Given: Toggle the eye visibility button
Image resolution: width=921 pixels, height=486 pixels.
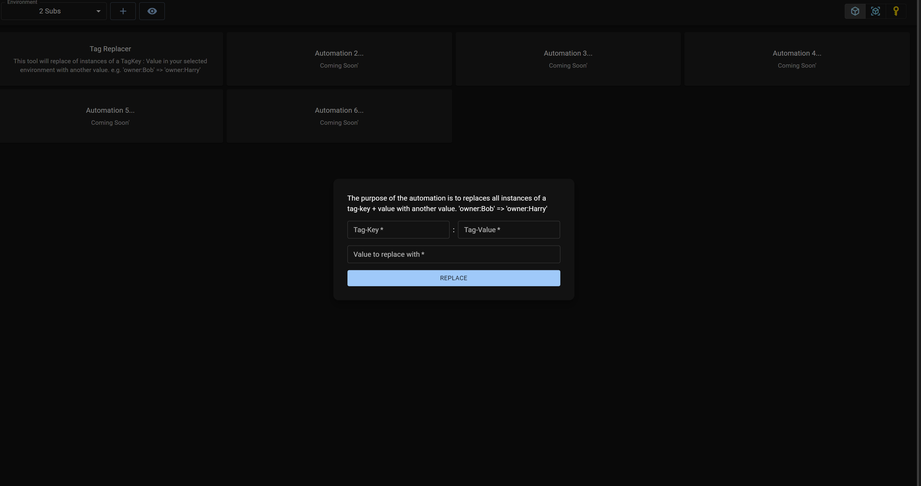Looking at the screenshot, I should (152, 11).
